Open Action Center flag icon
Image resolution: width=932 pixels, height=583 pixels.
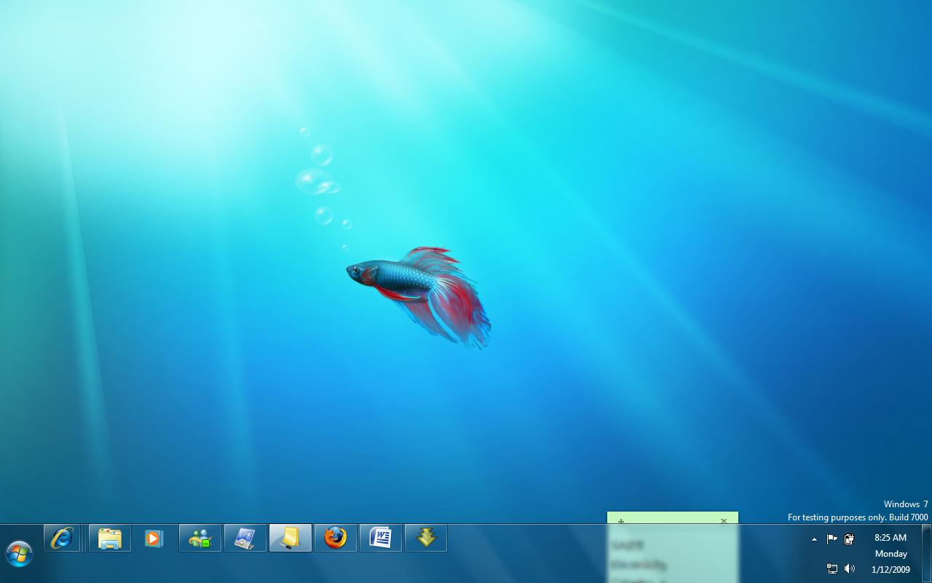[832, 539]
